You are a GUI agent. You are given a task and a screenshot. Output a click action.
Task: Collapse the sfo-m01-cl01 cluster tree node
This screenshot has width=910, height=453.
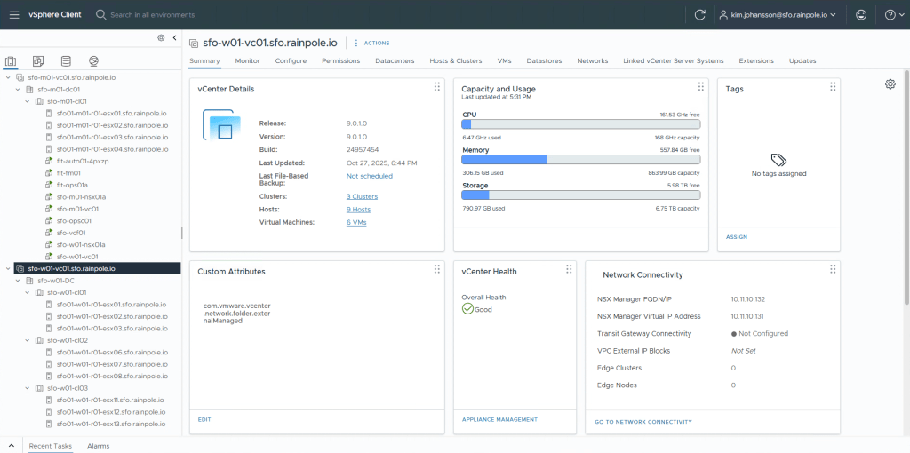coord(28,101)
